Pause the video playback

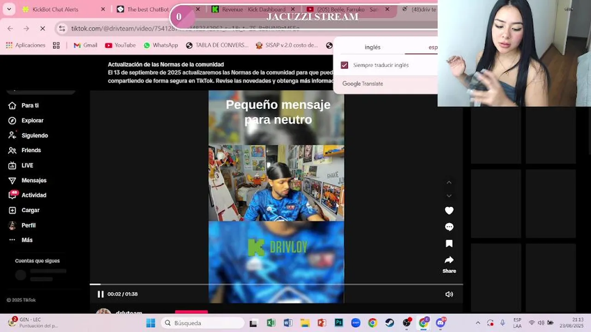pyautogui.click(x=100, y=294)
